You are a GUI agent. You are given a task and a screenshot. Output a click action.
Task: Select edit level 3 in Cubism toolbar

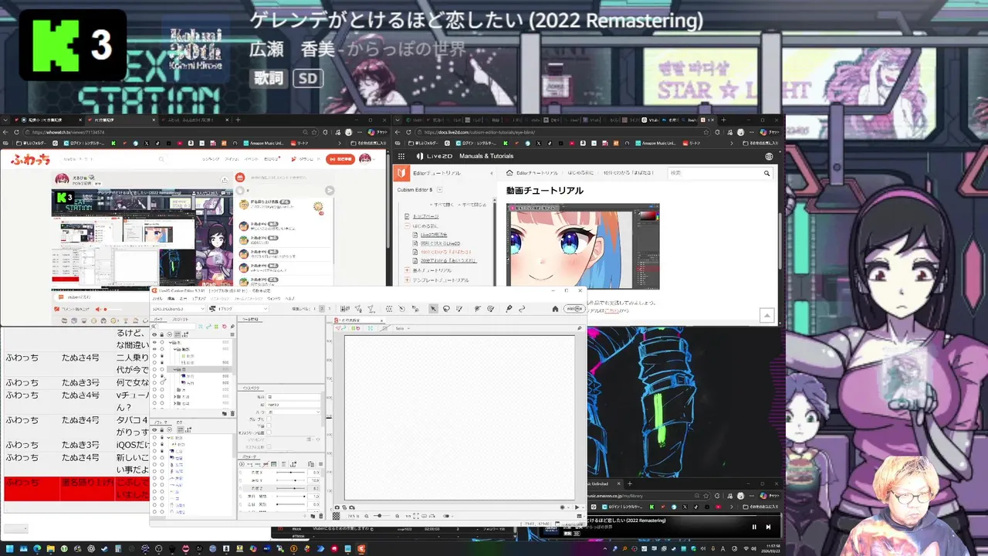[x=330, y=309]
